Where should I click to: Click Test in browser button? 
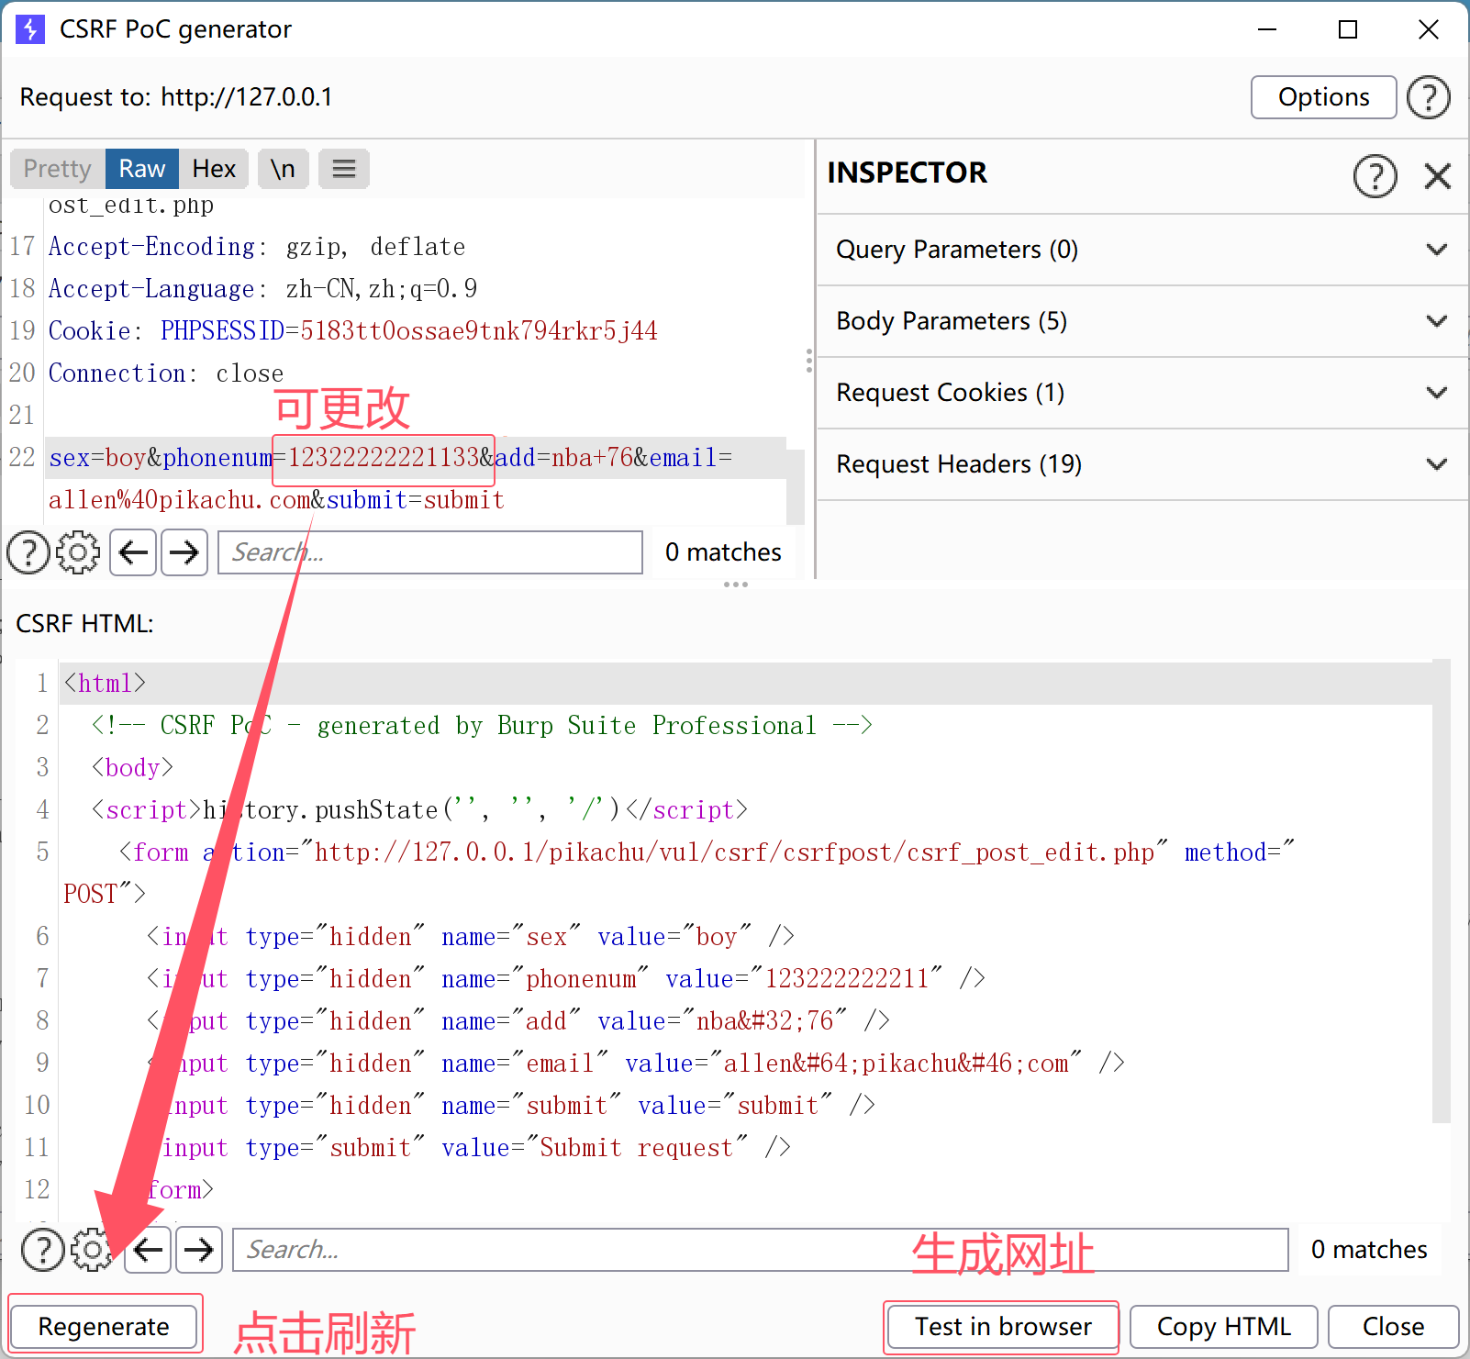pyautogui.click(x=1003, y=1327)
